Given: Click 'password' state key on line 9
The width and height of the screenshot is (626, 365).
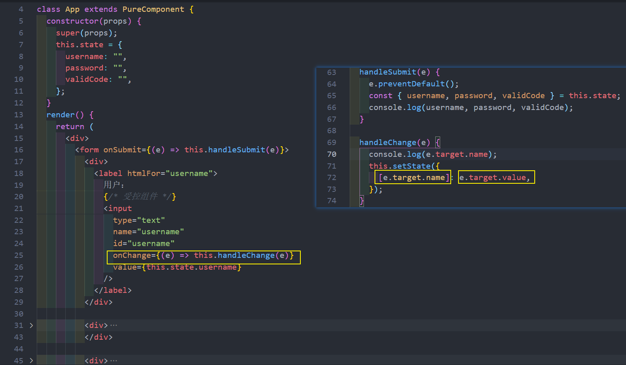Looking at the screenshot, I should (x=84, y=68).
